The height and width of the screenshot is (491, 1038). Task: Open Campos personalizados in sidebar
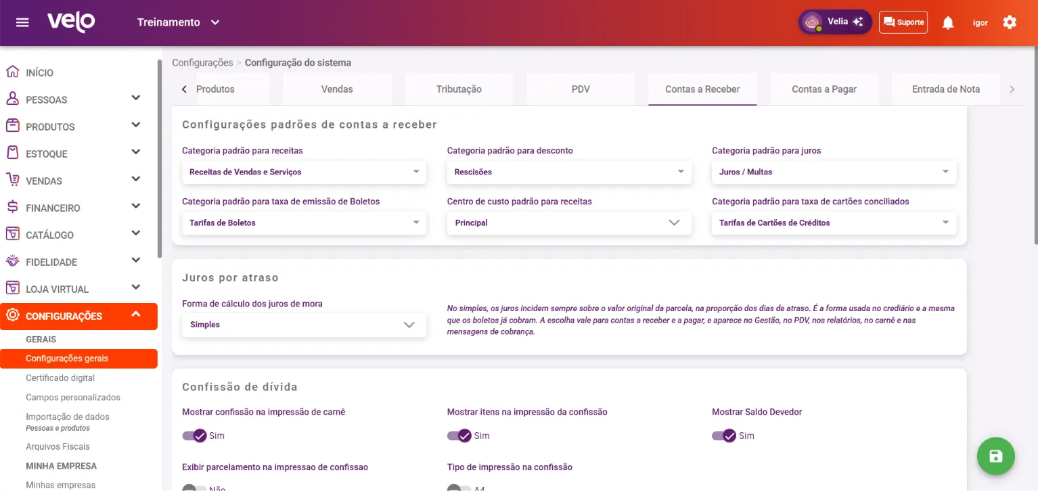pyautogui.click(x=73, y=398)
